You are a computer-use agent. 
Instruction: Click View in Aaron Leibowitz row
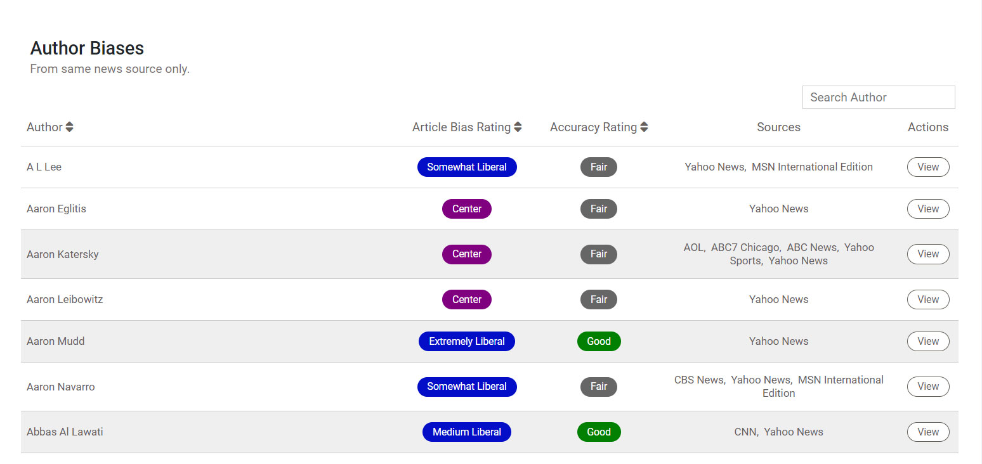(927, 300)
